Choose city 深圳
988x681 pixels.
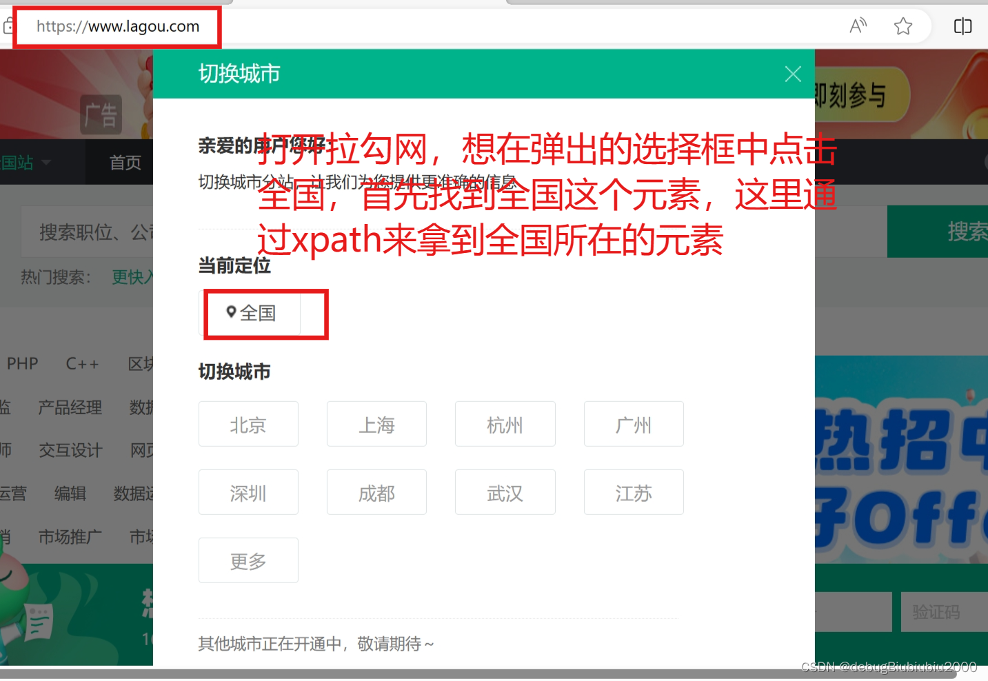point(248,492)
